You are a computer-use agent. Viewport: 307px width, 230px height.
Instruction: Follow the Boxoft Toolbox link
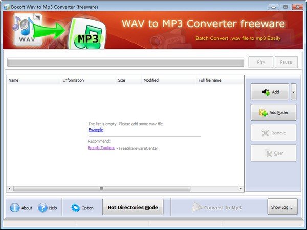pos(101,148)
